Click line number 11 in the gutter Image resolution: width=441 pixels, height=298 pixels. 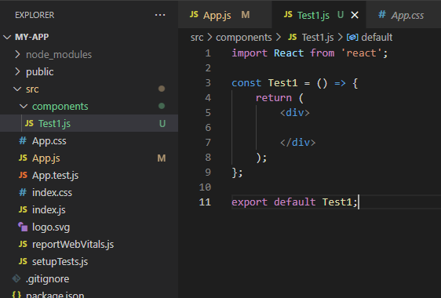coord(205,202)
